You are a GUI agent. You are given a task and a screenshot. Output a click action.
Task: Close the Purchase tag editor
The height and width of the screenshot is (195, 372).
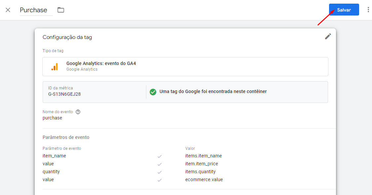8,10
